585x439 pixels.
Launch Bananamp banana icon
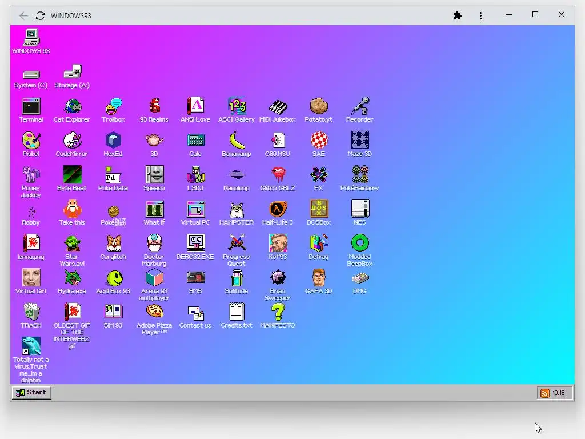pos(237,141)
